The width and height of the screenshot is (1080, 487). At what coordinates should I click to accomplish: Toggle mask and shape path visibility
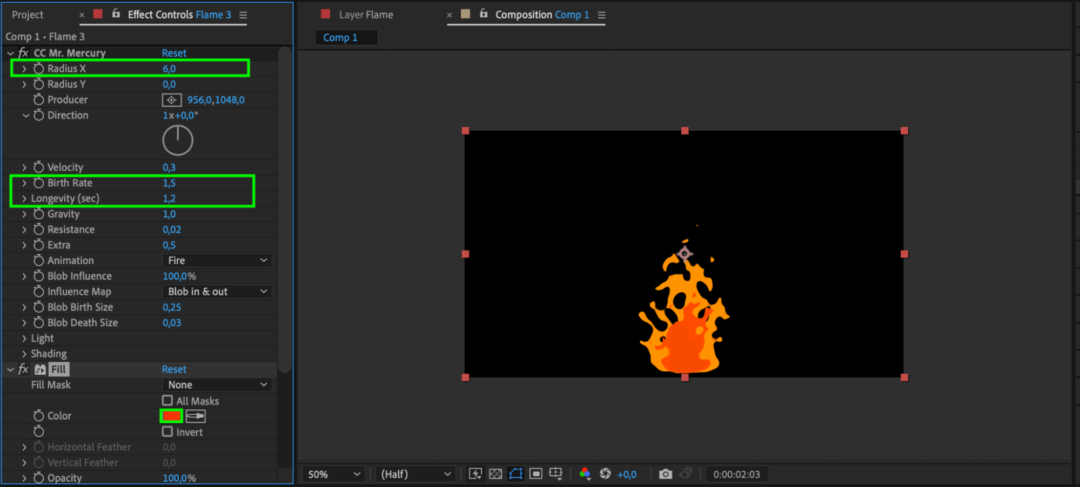516,474
